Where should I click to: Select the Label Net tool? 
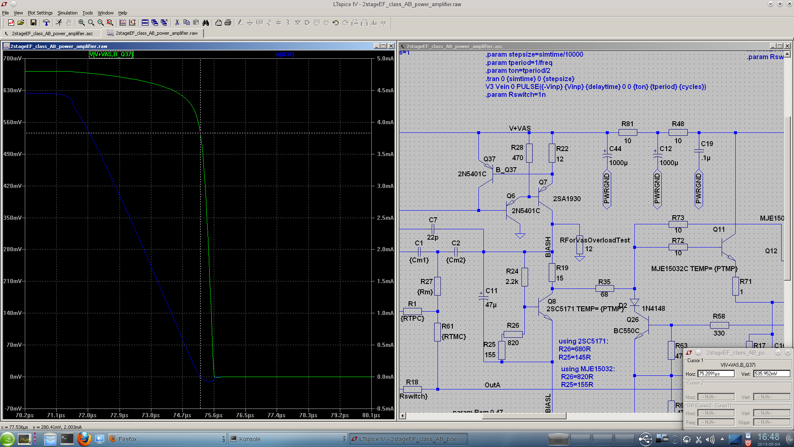pyautogui.click(x=260, y=23)
